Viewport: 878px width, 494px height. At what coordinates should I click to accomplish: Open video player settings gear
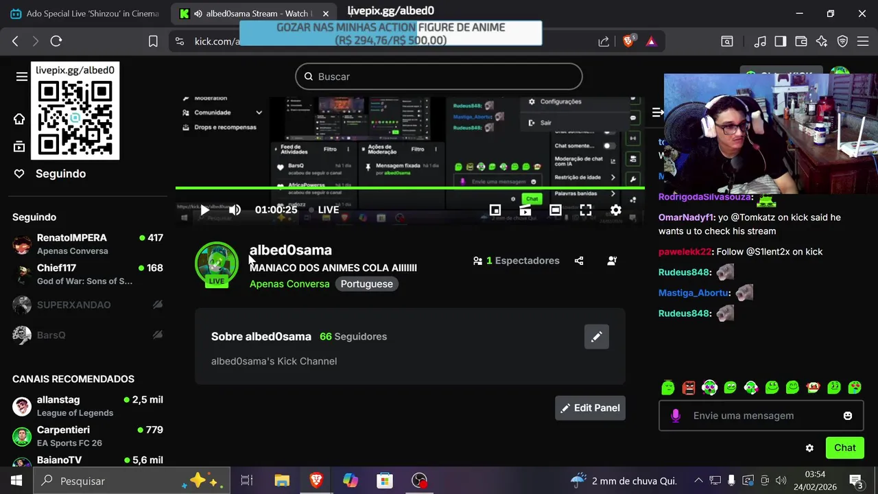[616, 210]
